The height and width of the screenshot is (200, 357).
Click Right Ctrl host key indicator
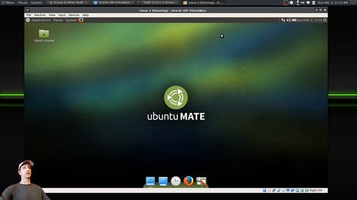point(316,190)
